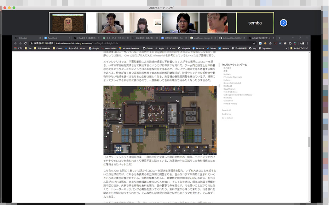Jump to Getting Over It with Bennett Foddy
The image size is (329, 205).
238,95
